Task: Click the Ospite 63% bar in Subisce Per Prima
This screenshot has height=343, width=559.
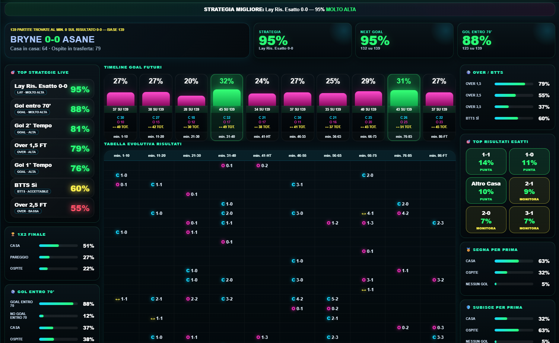Action: (514, 330)
